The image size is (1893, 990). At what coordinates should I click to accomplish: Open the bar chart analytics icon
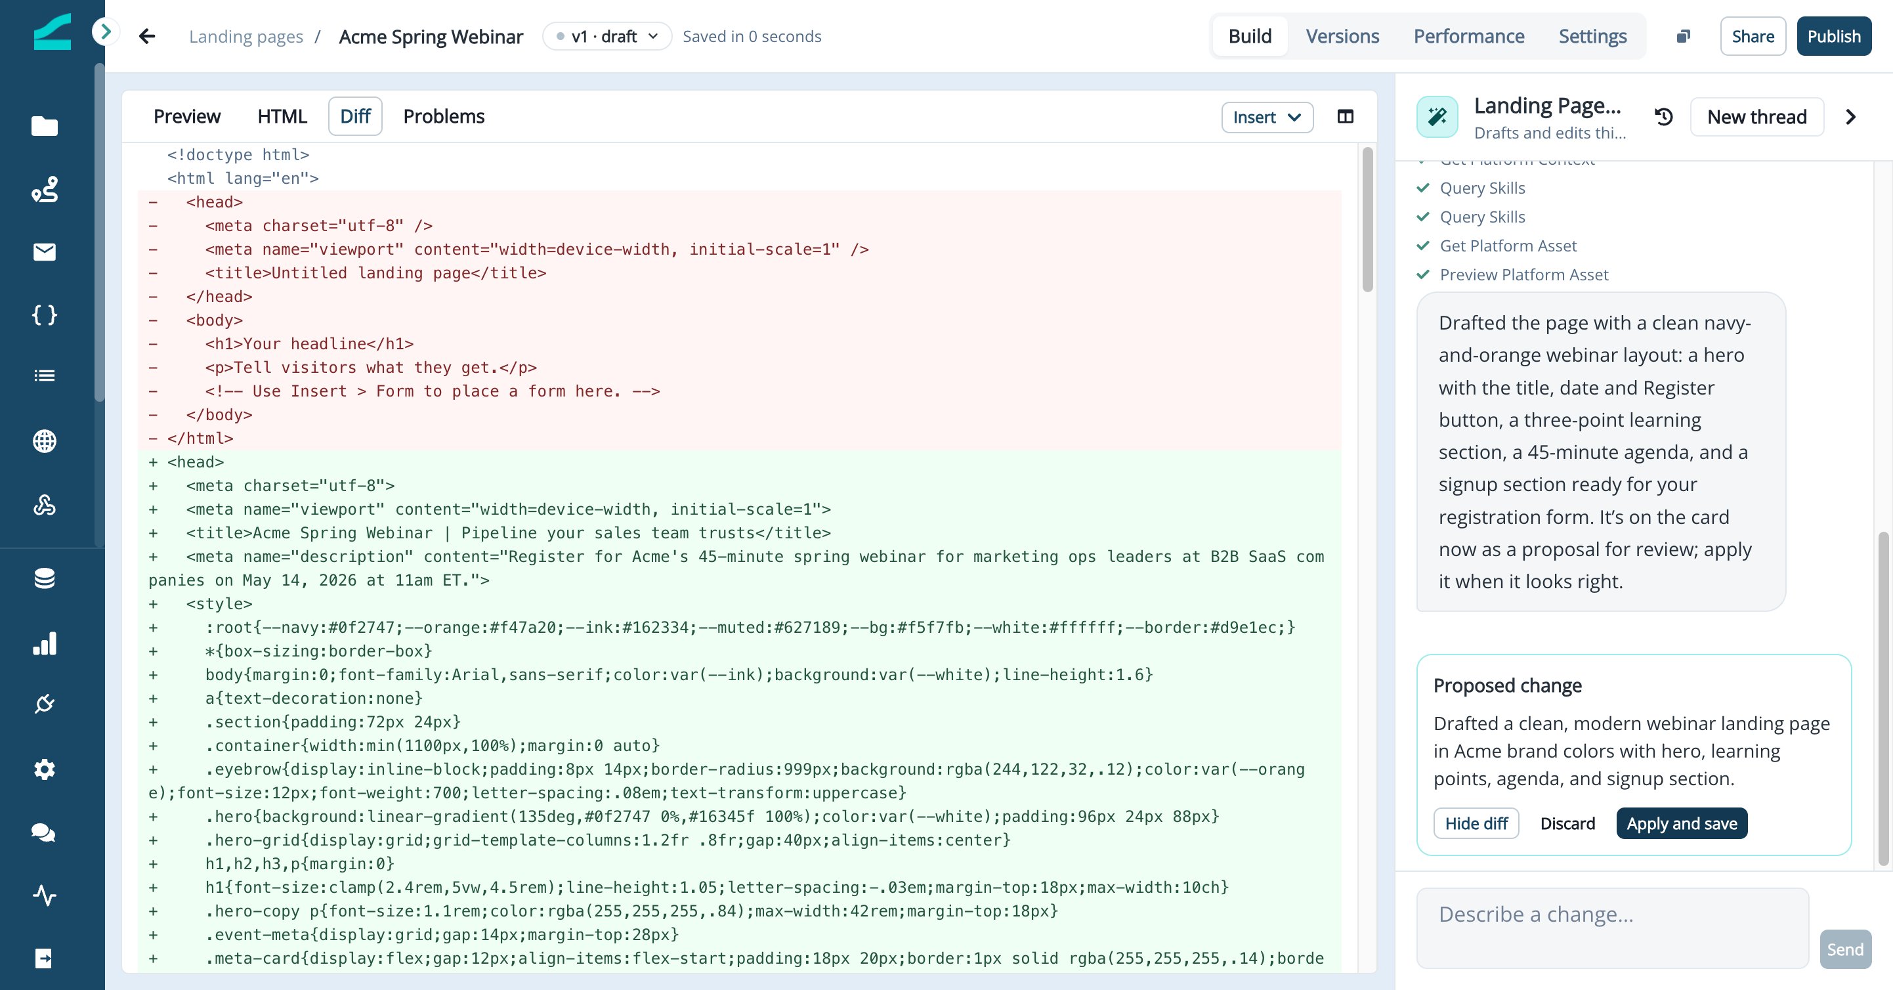point(44,643)
